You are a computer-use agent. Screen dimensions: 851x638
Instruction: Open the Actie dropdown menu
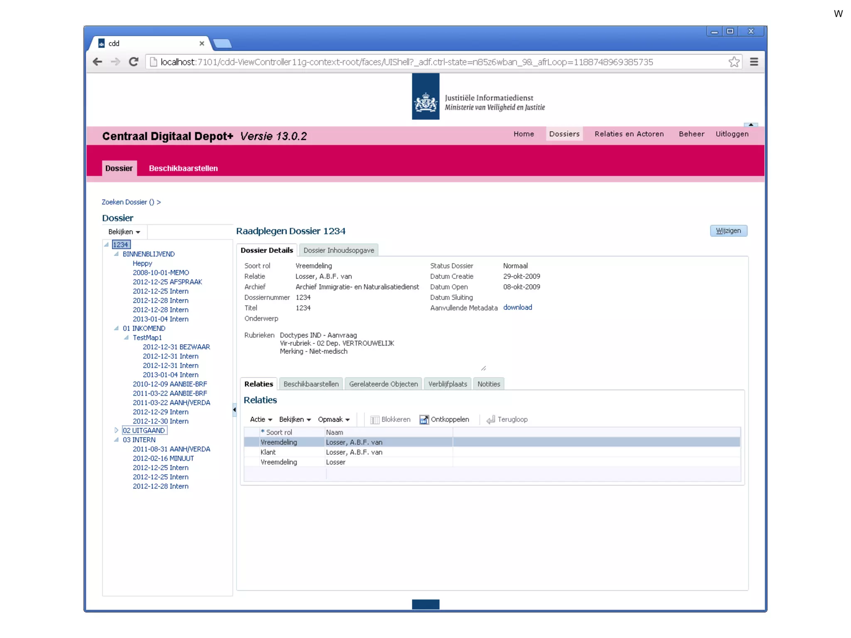tap(261, 420)
